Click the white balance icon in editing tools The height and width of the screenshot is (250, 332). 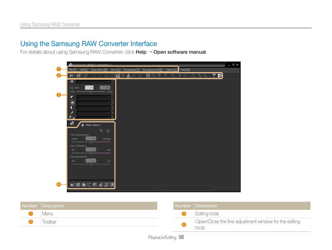[72, 102]
